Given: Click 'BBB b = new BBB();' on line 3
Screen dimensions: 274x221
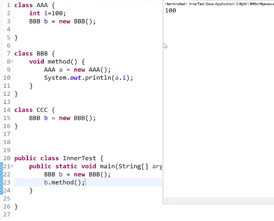Looking at the screenshot, I should tap(63, 21).
